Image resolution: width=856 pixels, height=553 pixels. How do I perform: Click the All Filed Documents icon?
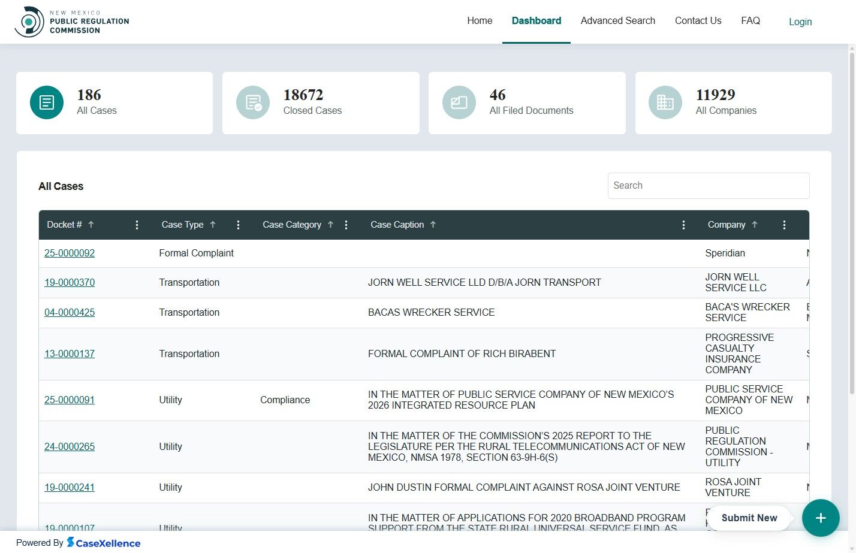(459, 102)
